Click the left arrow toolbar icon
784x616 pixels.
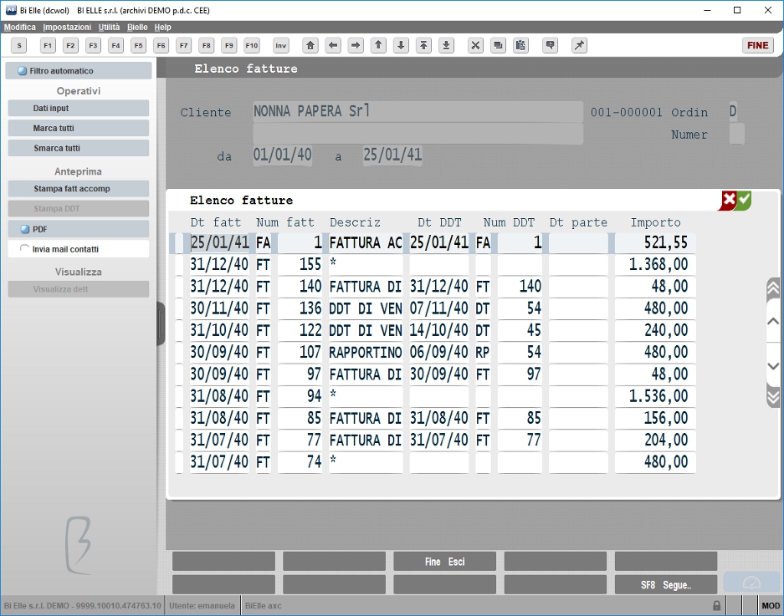click(333, 45)
